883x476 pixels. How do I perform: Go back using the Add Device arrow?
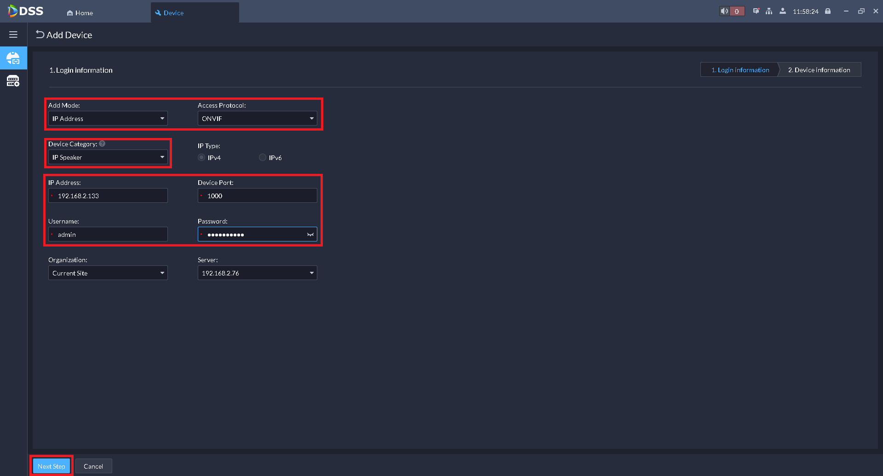[40, 34]
